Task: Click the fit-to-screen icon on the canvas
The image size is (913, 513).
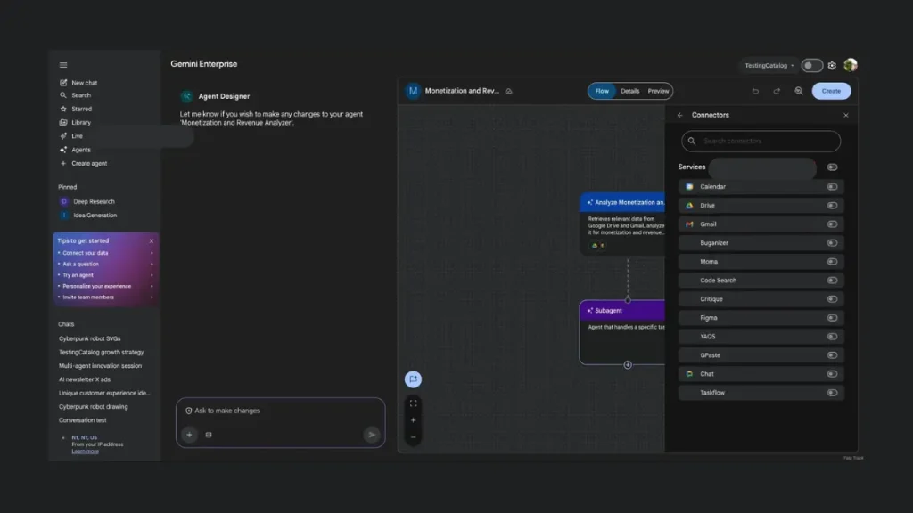Action: 414,403
